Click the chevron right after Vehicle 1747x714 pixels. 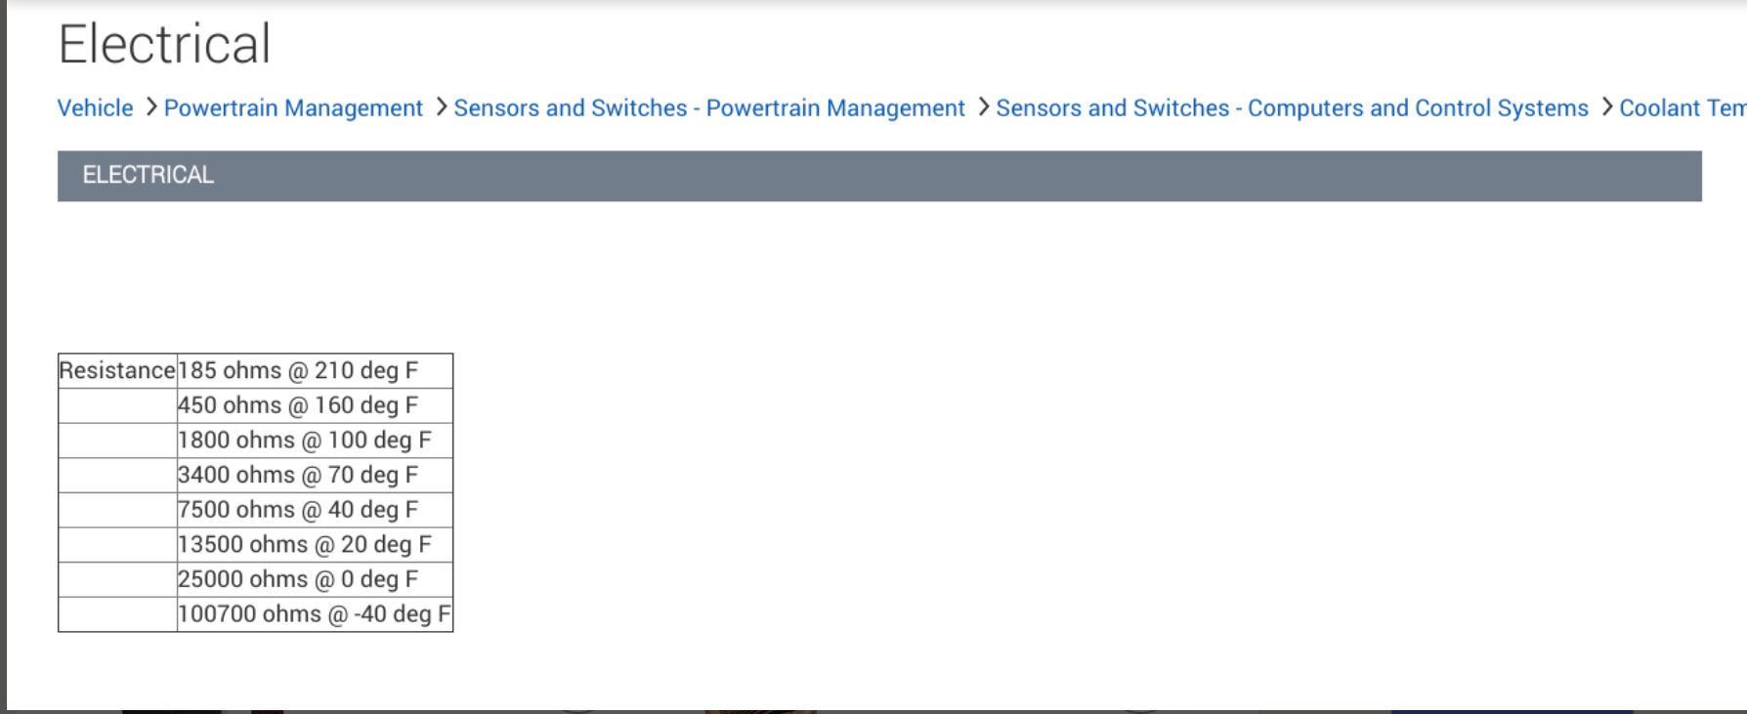point(151,106)
